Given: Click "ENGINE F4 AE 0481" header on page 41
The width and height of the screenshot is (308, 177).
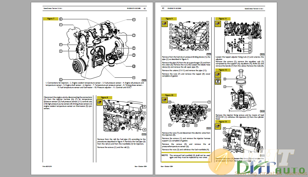Looking at the screenshot, I should tap(134, 8).
